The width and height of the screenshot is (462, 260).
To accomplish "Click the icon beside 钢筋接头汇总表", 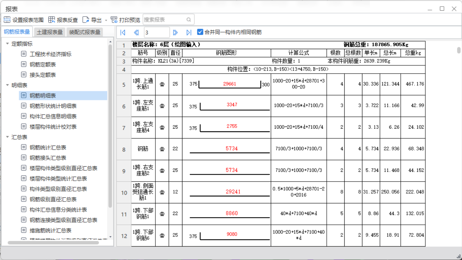I will (24, 158).
